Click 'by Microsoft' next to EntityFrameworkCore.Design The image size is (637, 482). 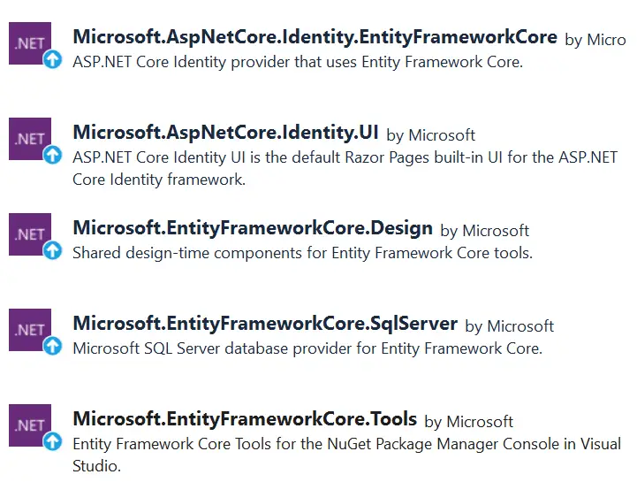[485, 231]
